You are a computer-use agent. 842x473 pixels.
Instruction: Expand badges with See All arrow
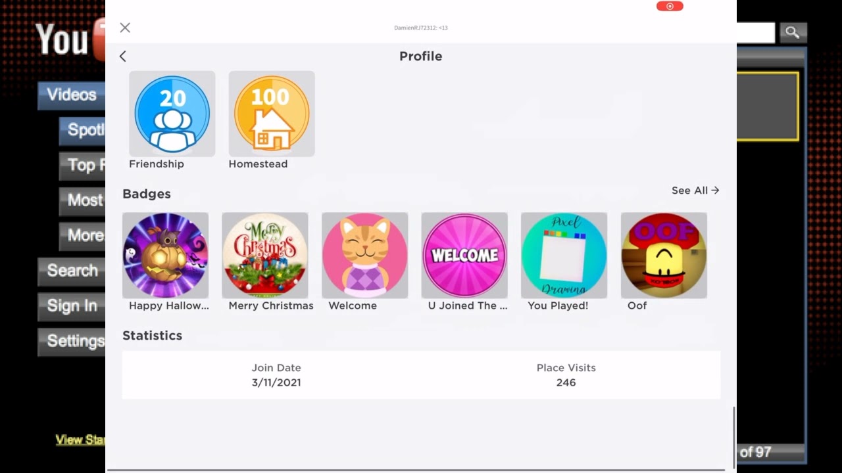click(695, 191)
